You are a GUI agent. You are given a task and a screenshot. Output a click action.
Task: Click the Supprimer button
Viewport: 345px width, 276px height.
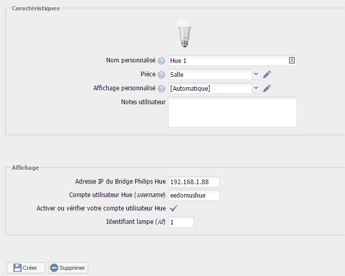pos(68,268)
